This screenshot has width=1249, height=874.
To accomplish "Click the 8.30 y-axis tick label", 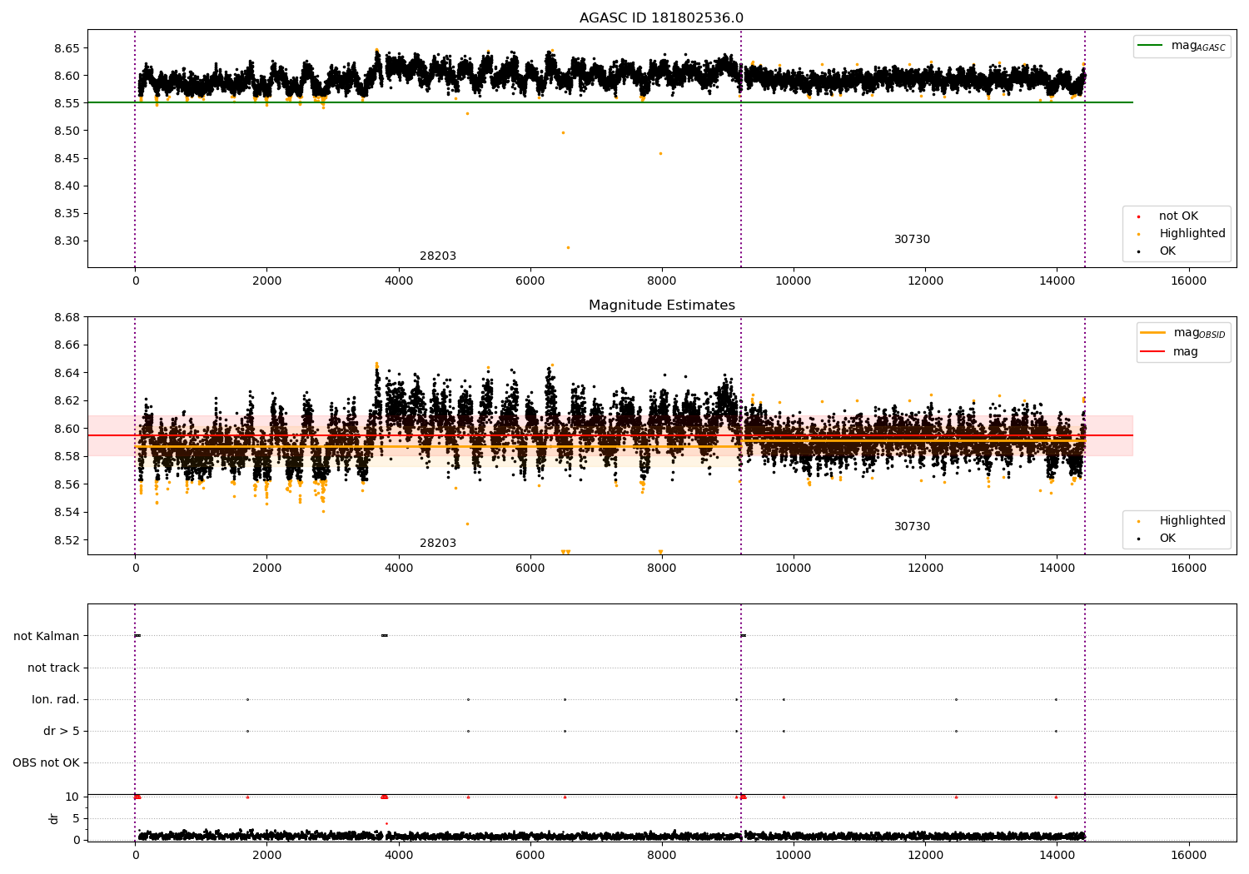I will tap(67, 241).
